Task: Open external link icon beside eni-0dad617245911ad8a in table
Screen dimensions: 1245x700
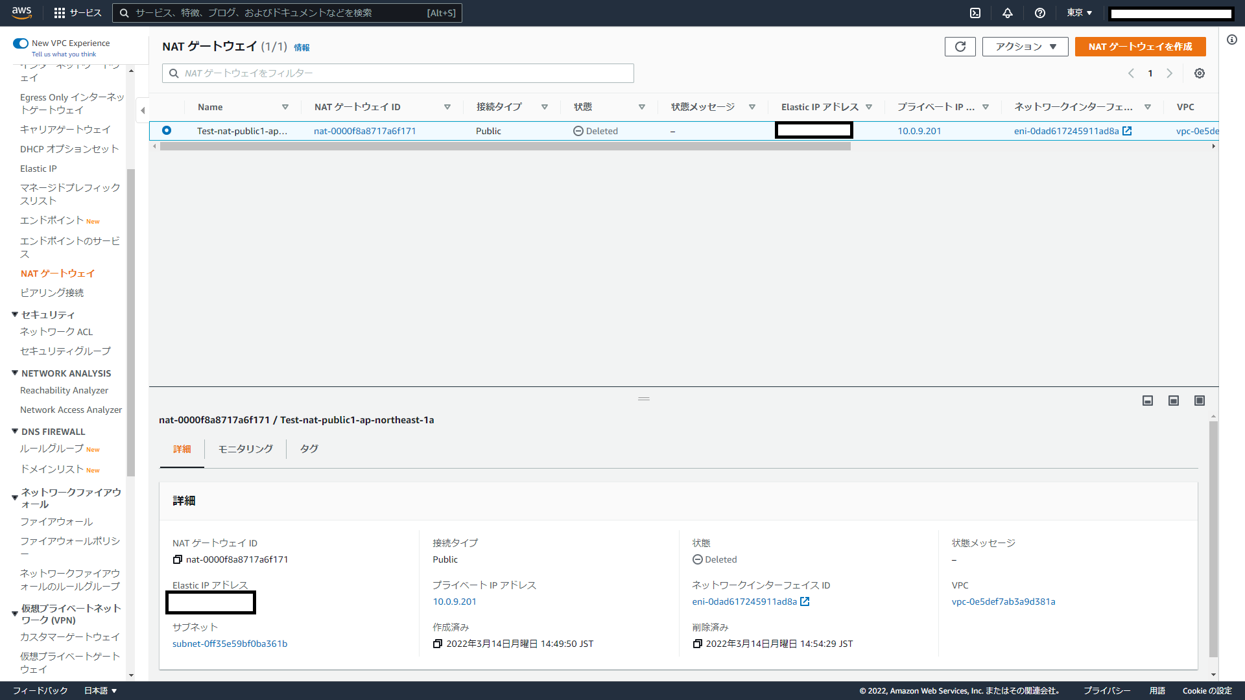Action: (x=1127, y=131)
